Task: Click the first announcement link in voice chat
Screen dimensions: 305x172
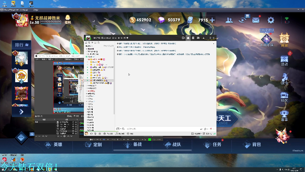Action: pos(147,44)
